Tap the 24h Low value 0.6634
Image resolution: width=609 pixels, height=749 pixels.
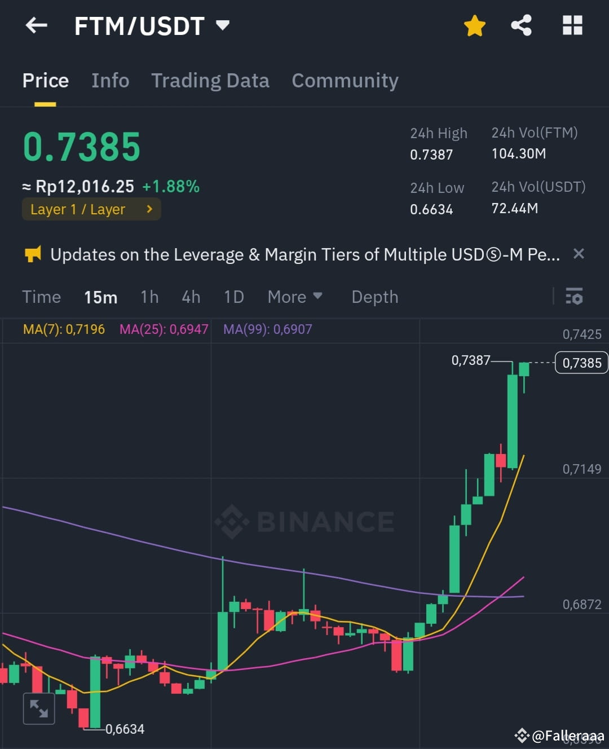tap(431, 209)
